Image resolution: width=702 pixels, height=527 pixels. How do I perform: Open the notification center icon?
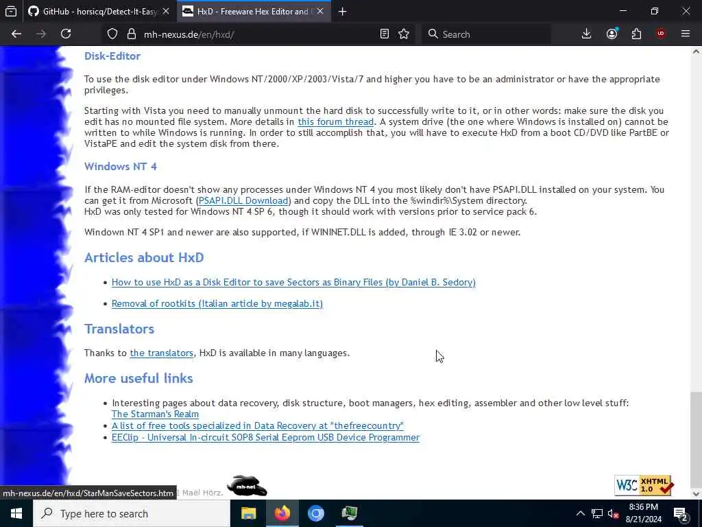(x=680, y=513)
